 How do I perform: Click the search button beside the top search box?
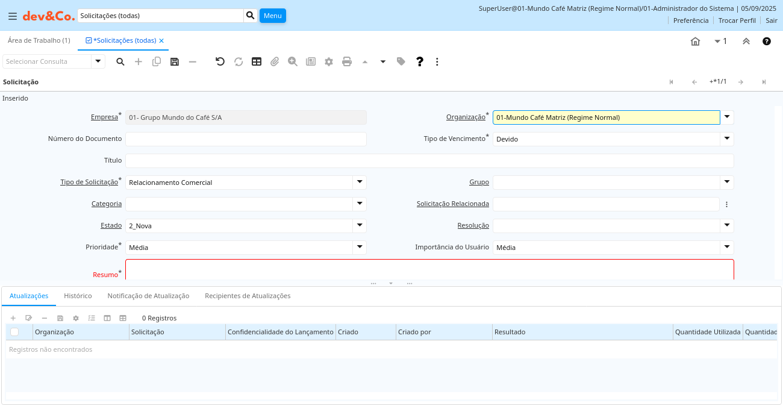coord(251,16)
